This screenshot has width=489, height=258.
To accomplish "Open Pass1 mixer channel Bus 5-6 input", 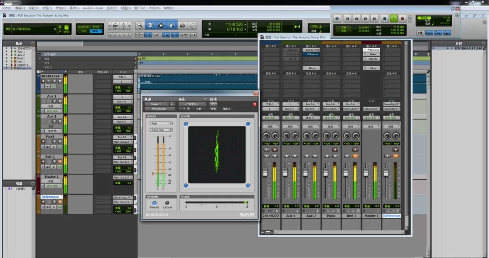I will (331, 104).
